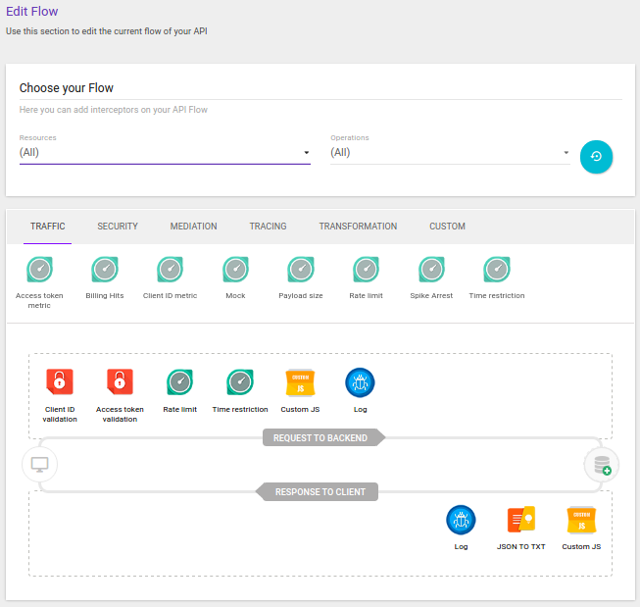
Task: Click the Log icon in response flow
Action: 461,519
